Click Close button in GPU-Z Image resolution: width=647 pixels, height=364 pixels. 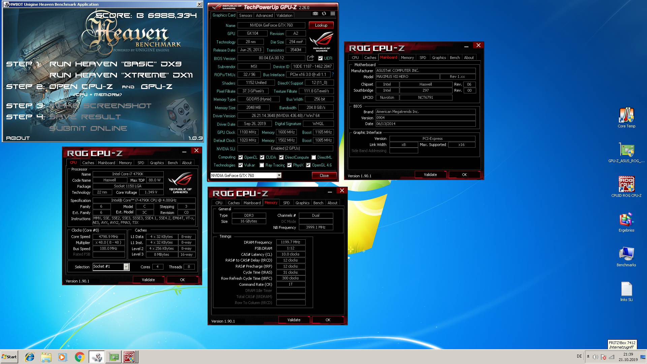324,176
